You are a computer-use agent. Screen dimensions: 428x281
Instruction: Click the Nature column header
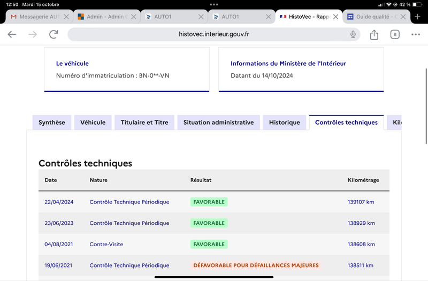click(x=98, y=180)
